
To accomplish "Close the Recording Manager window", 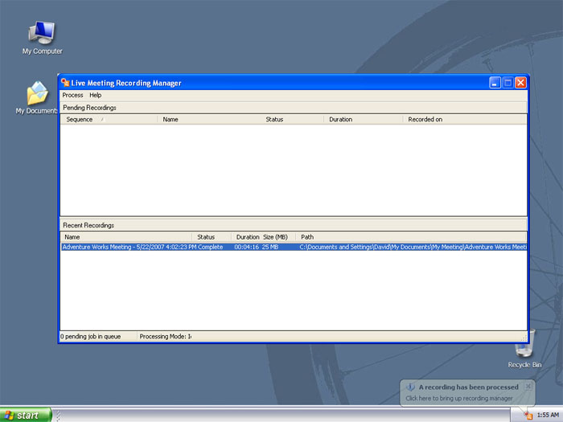I will pyautogui.click(x=520, y=83).
